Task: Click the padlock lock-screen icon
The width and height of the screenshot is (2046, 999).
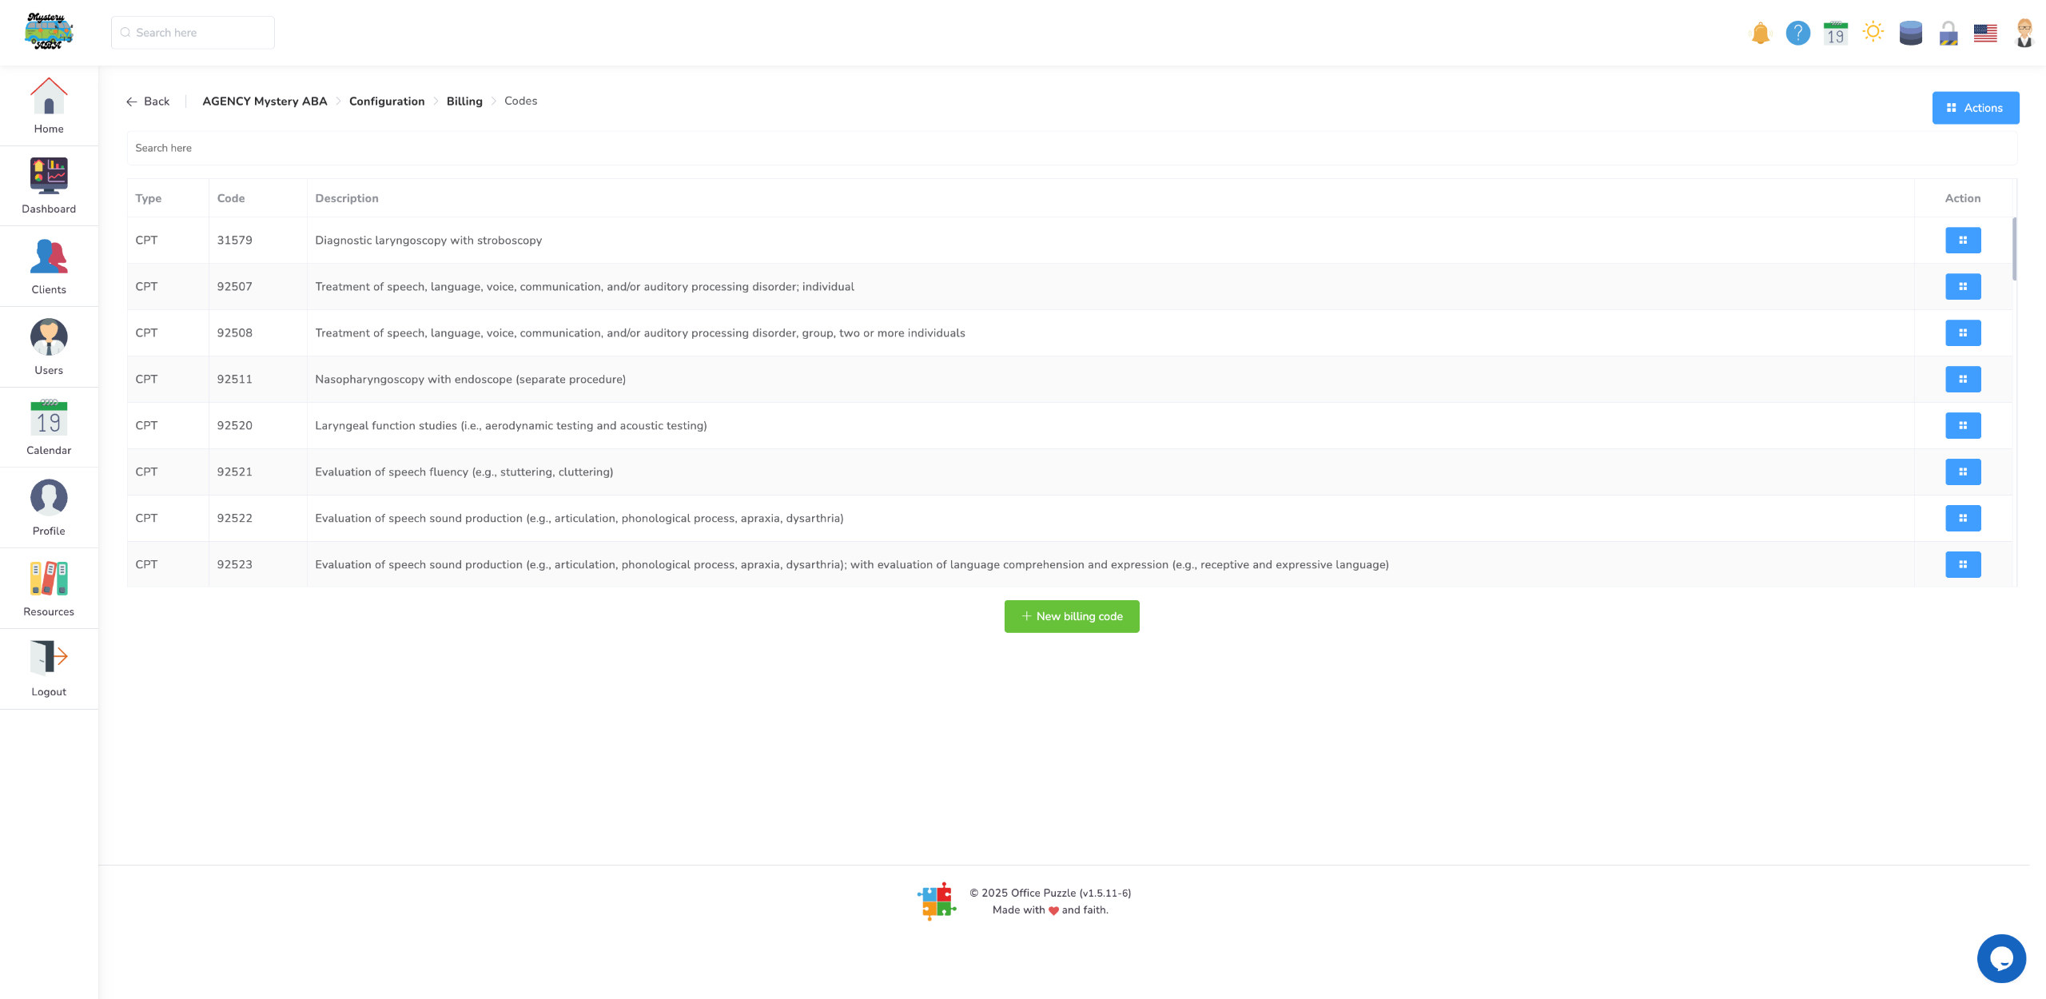Action: click(x=1948, y=33)
